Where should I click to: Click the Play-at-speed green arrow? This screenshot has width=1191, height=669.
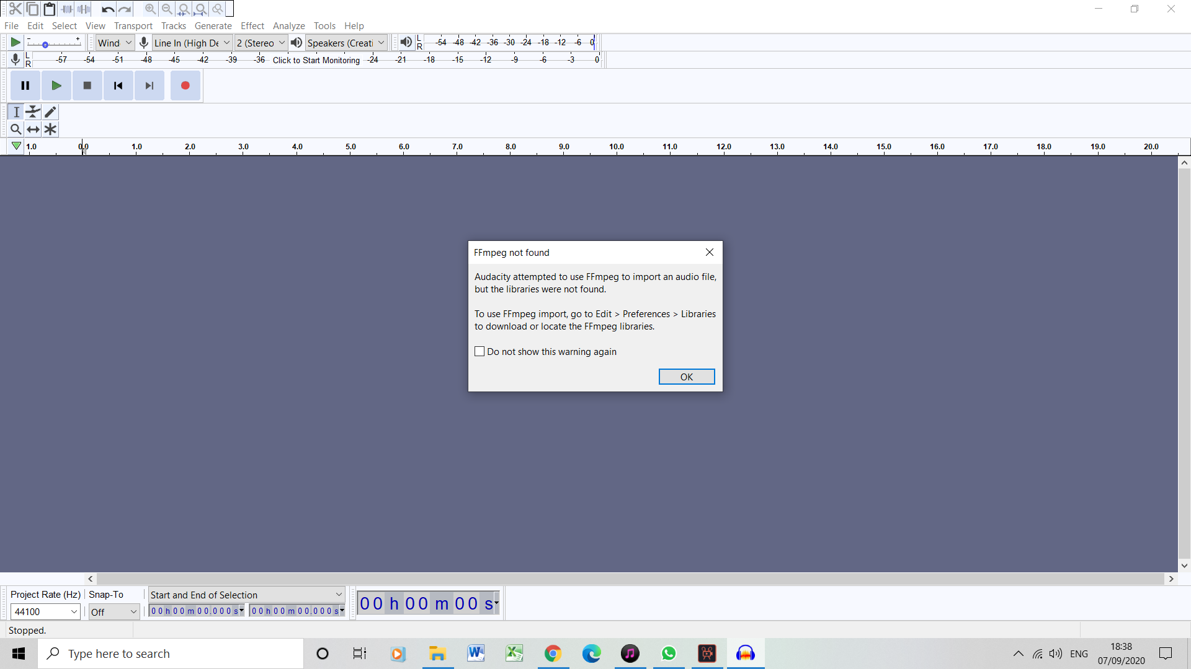[x=16, y=42]
